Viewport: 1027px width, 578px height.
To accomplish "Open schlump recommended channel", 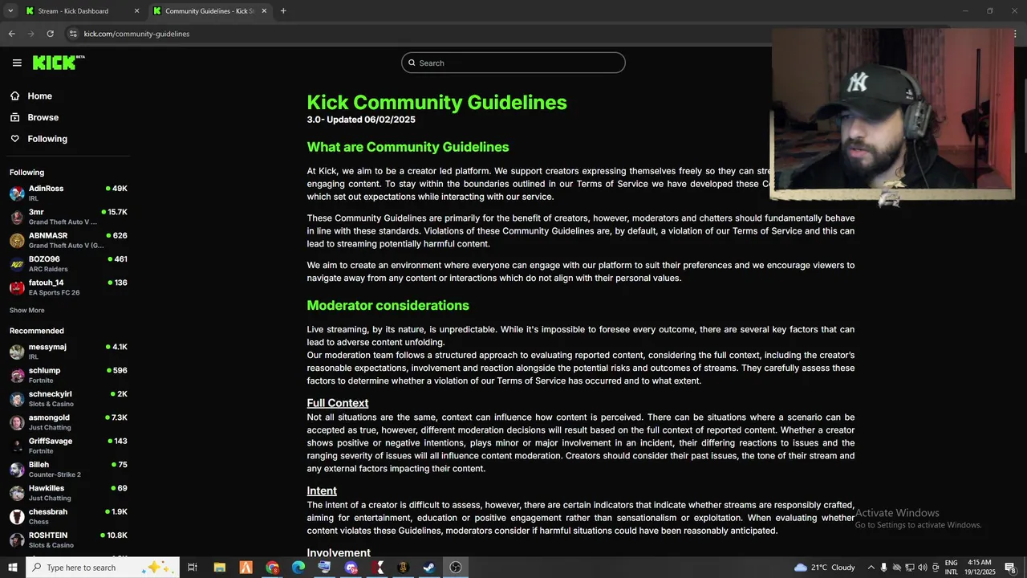I will 68,375.
